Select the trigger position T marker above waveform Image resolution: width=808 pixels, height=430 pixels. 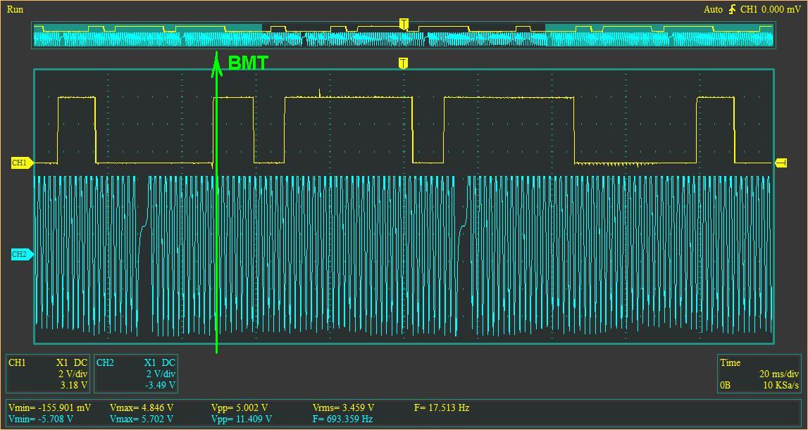click(x=403, y=63)
